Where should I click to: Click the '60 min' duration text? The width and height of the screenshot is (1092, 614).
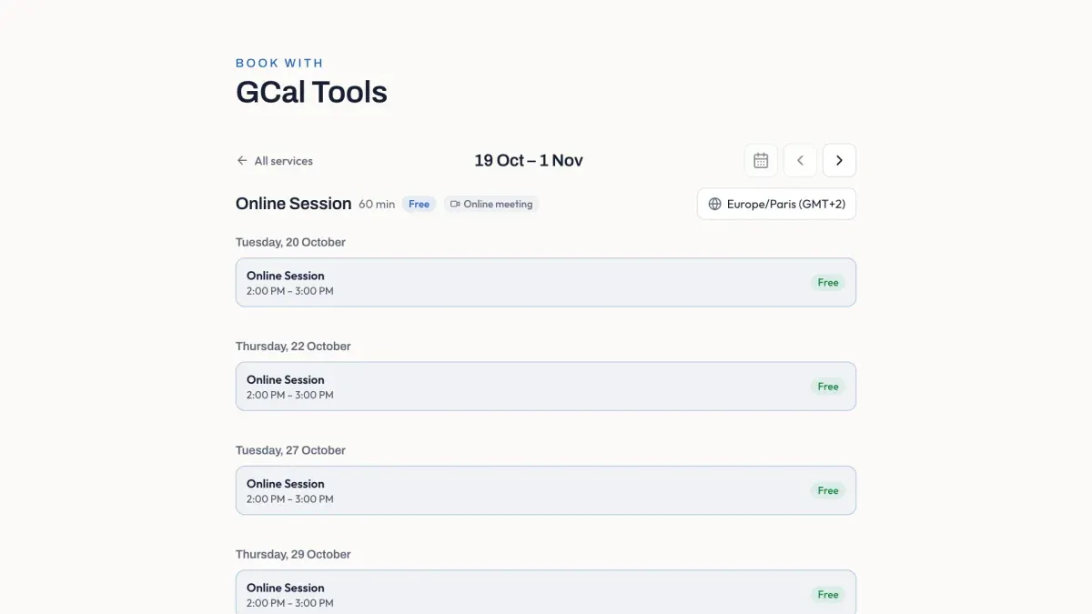pos(377,205)
